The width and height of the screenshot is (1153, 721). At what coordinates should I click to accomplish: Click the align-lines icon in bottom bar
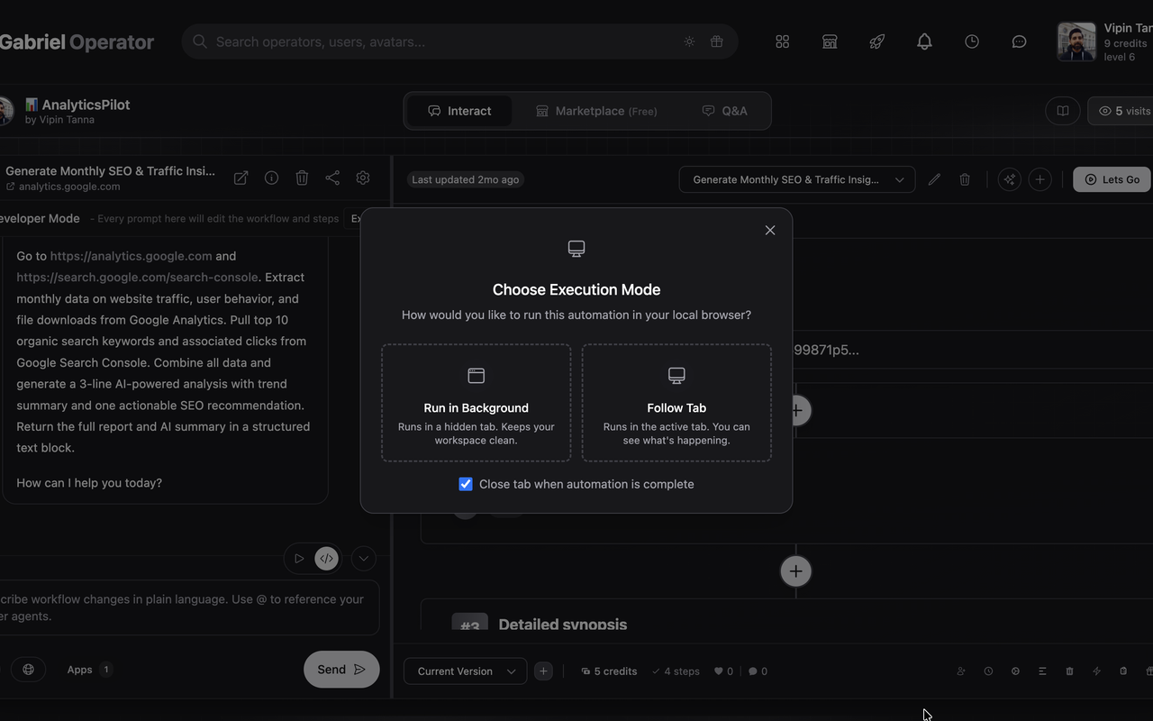1042,671
